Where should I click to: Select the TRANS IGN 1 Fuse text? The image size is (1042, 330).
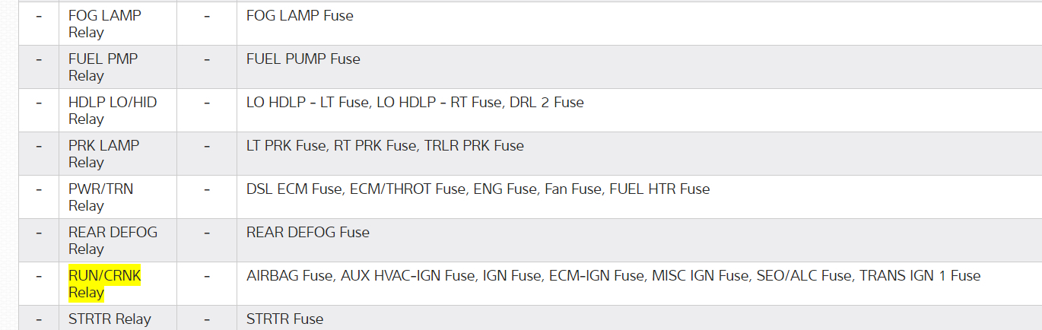point(920,275)
